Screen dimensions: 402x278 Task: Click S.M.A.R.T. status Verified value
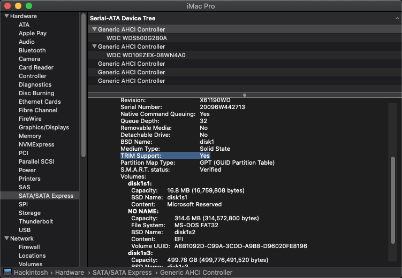210,169
